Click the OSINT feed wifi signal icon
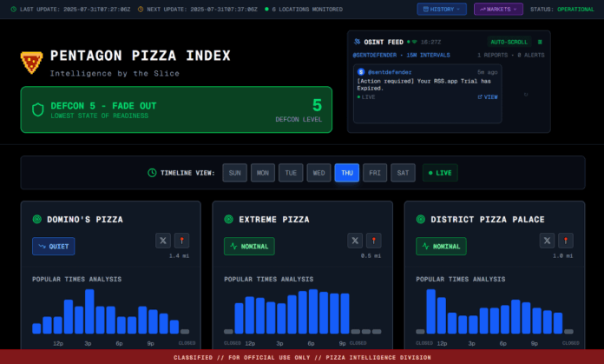 [x=415, y=42]
